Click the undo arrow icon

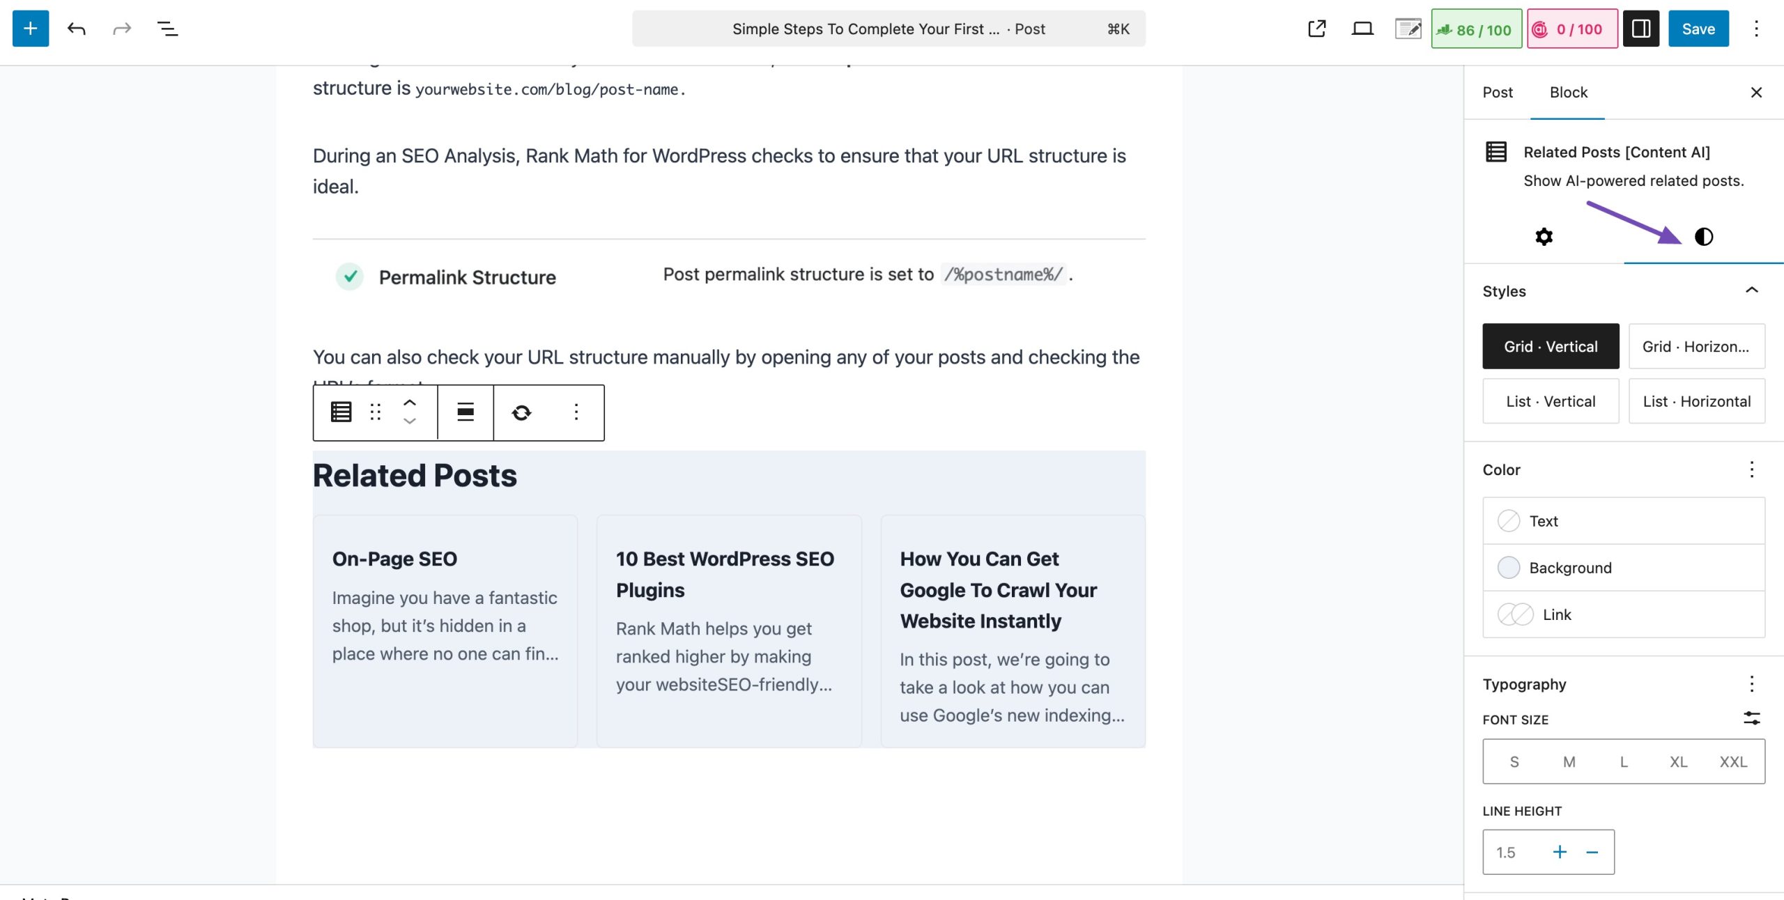click(76, 29)
